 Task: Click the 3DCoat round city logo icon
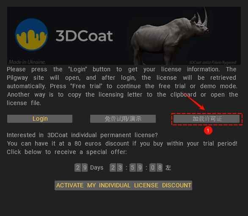pyautogui.click(x=32, y=34)
